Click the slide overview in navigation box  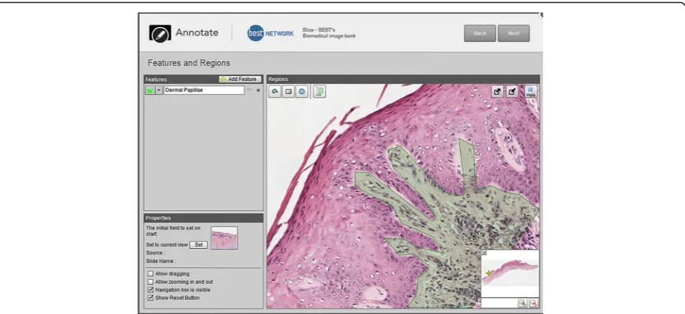(x=510, y=274)
